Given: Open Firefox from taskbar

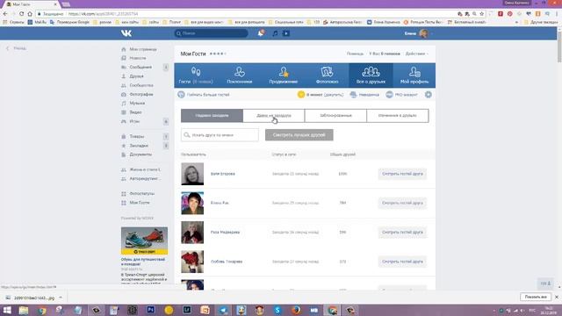Looking at the screenshot, I should (296, 310).
